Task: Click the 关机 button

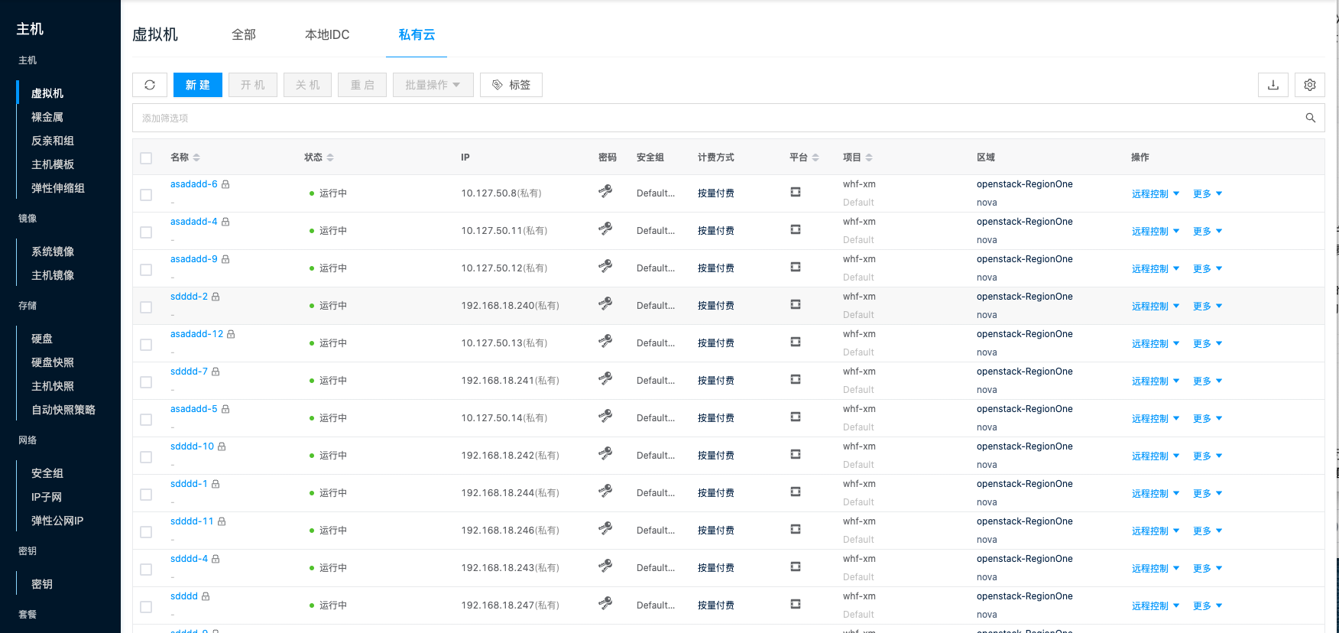Action: click(308, 85)
